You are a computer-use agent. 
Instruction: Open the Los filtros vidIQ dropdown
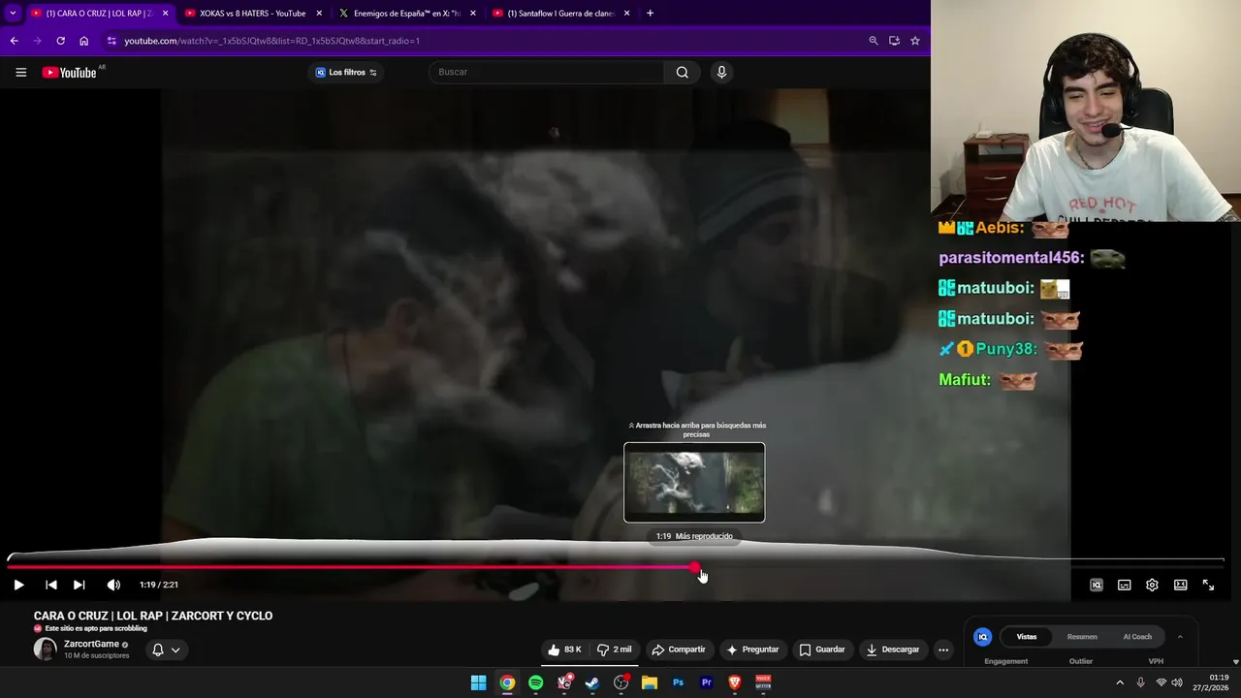[346, 73]
